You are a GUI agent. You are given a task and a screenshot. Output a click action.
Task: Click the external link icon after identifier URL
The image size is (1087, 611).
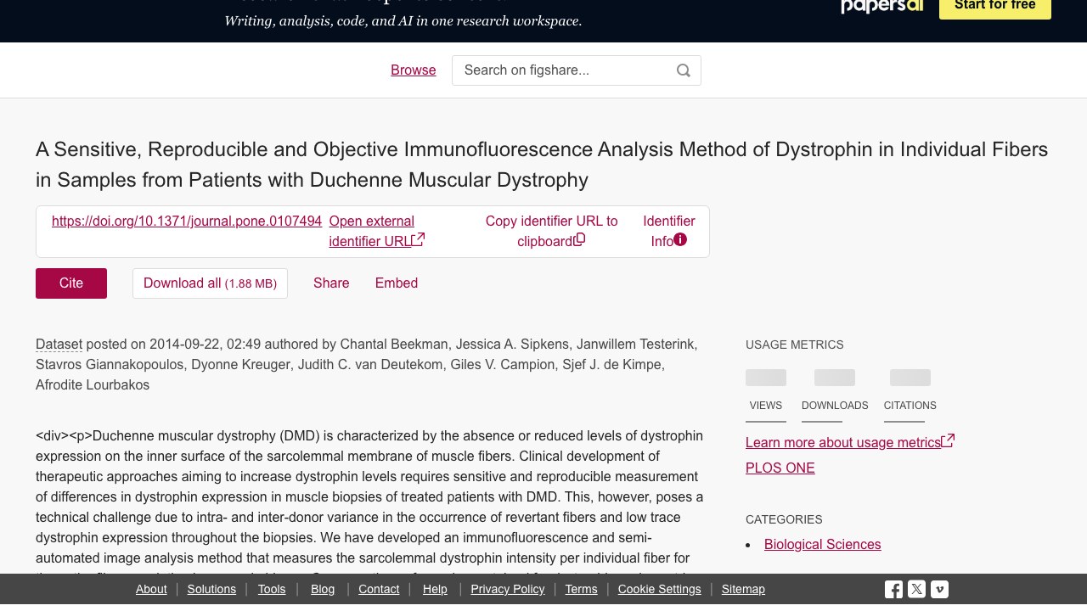coord(419,240)
